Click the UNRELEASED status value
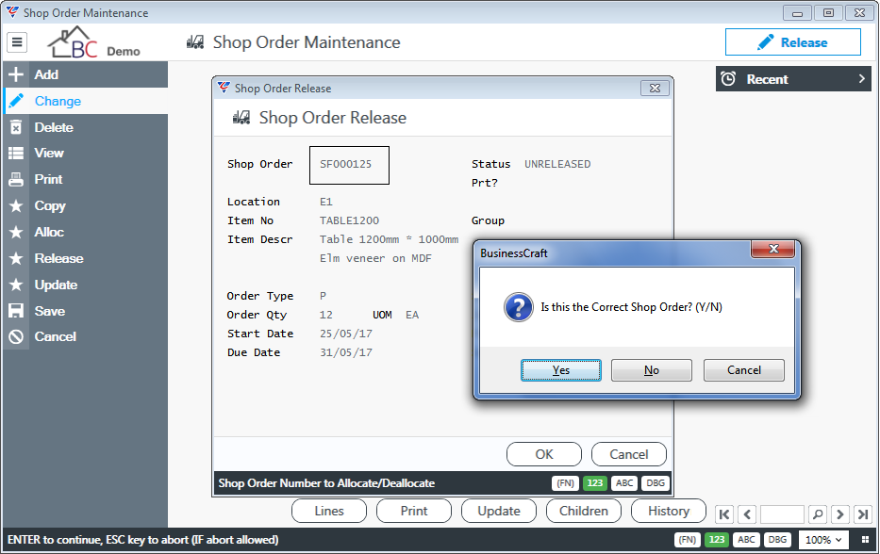880x554 pixels. (557, 164)
